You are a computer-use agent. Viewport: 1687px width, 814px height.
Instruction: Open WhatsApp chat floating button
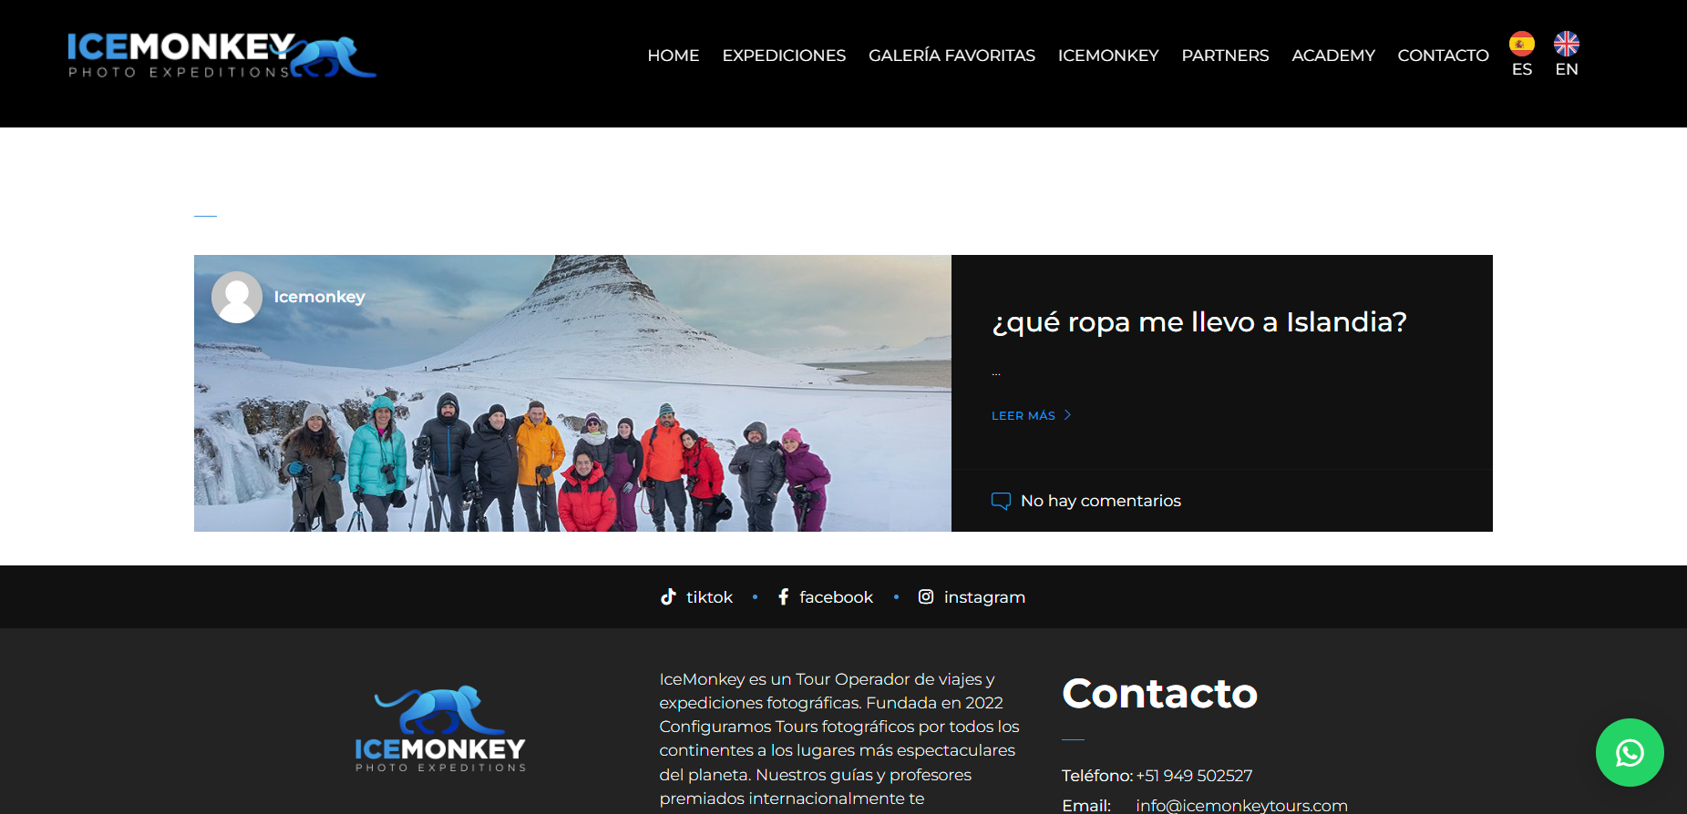click(1630, 753)
